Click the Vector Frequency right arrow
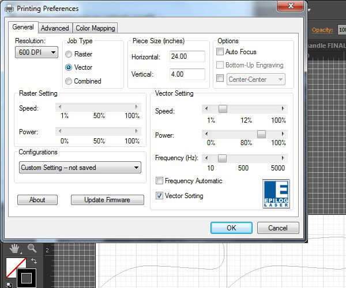Image resolution: width=346 pixels, height=288 pixels. [x=283, y=158]
